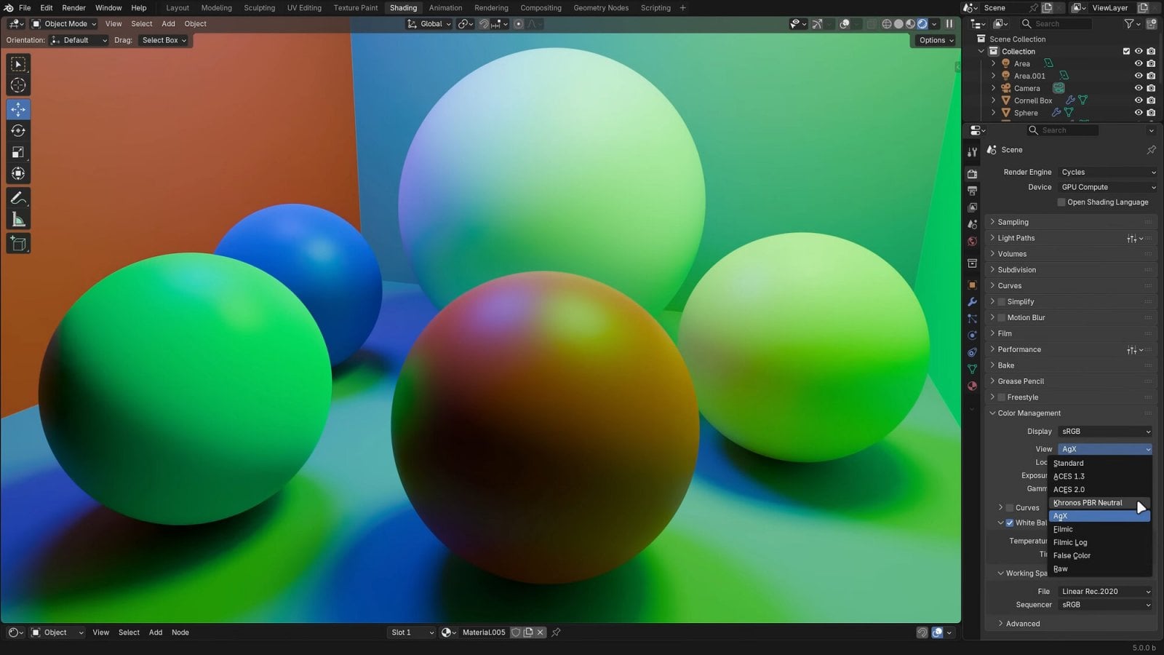The width and height of the screenshot is (1164, 655).
Task: Open the Render Properties tab
Action: [x=972, y=173]
